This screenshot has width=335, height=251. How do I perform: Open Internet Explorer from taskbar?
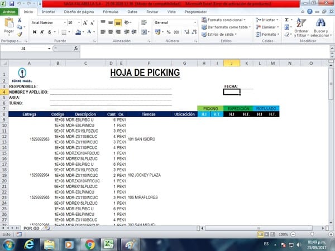pos(29,244)
